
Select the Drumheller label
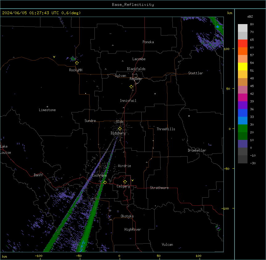[x=197, y=150]
